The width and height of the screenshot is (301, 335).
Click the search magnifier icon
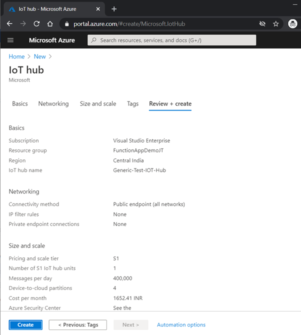[93, 40]
